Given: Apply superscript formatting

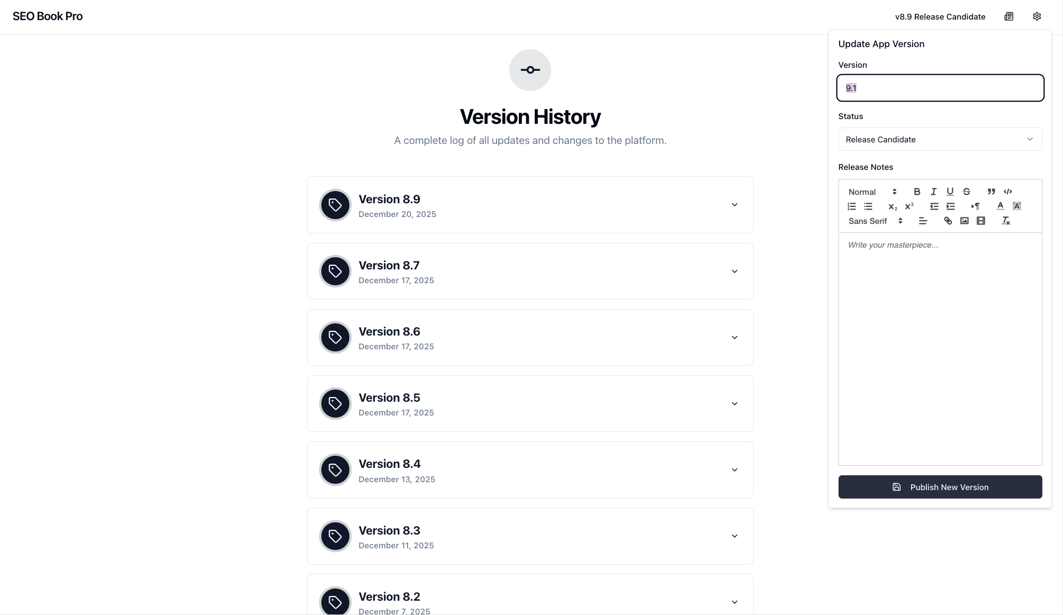Looking at the screenshot, I should tap(909, 206).
